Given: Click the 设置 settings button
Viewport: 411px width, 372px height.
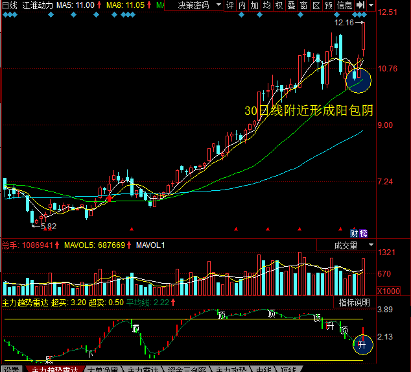Looking at the screenshot, I should [12, 369].
